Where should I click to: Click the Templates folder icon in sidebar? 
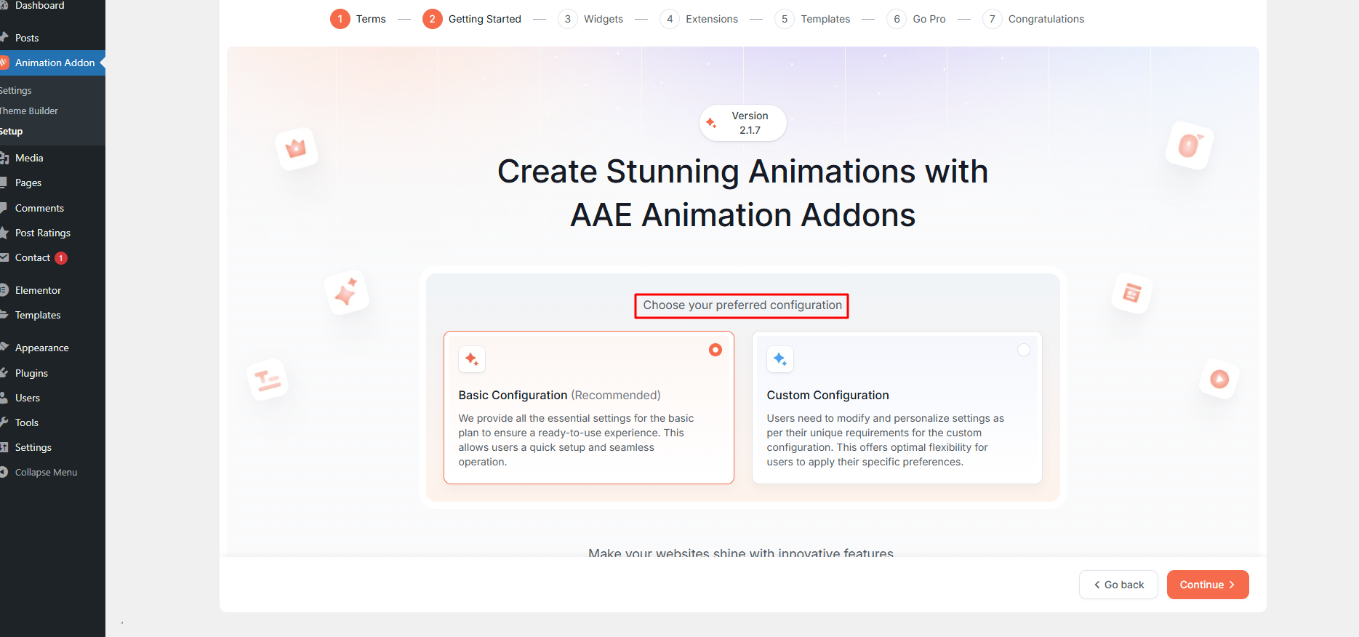point(3,315)
